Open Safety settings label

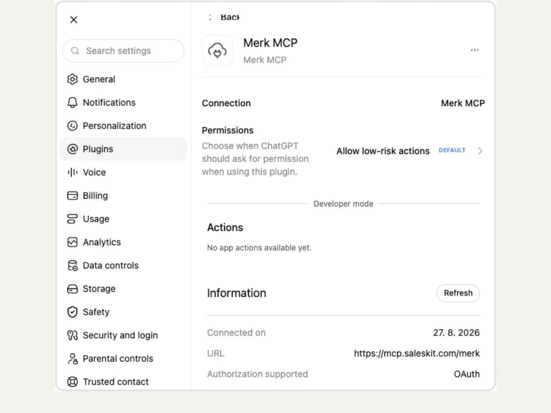click(96, 312)
